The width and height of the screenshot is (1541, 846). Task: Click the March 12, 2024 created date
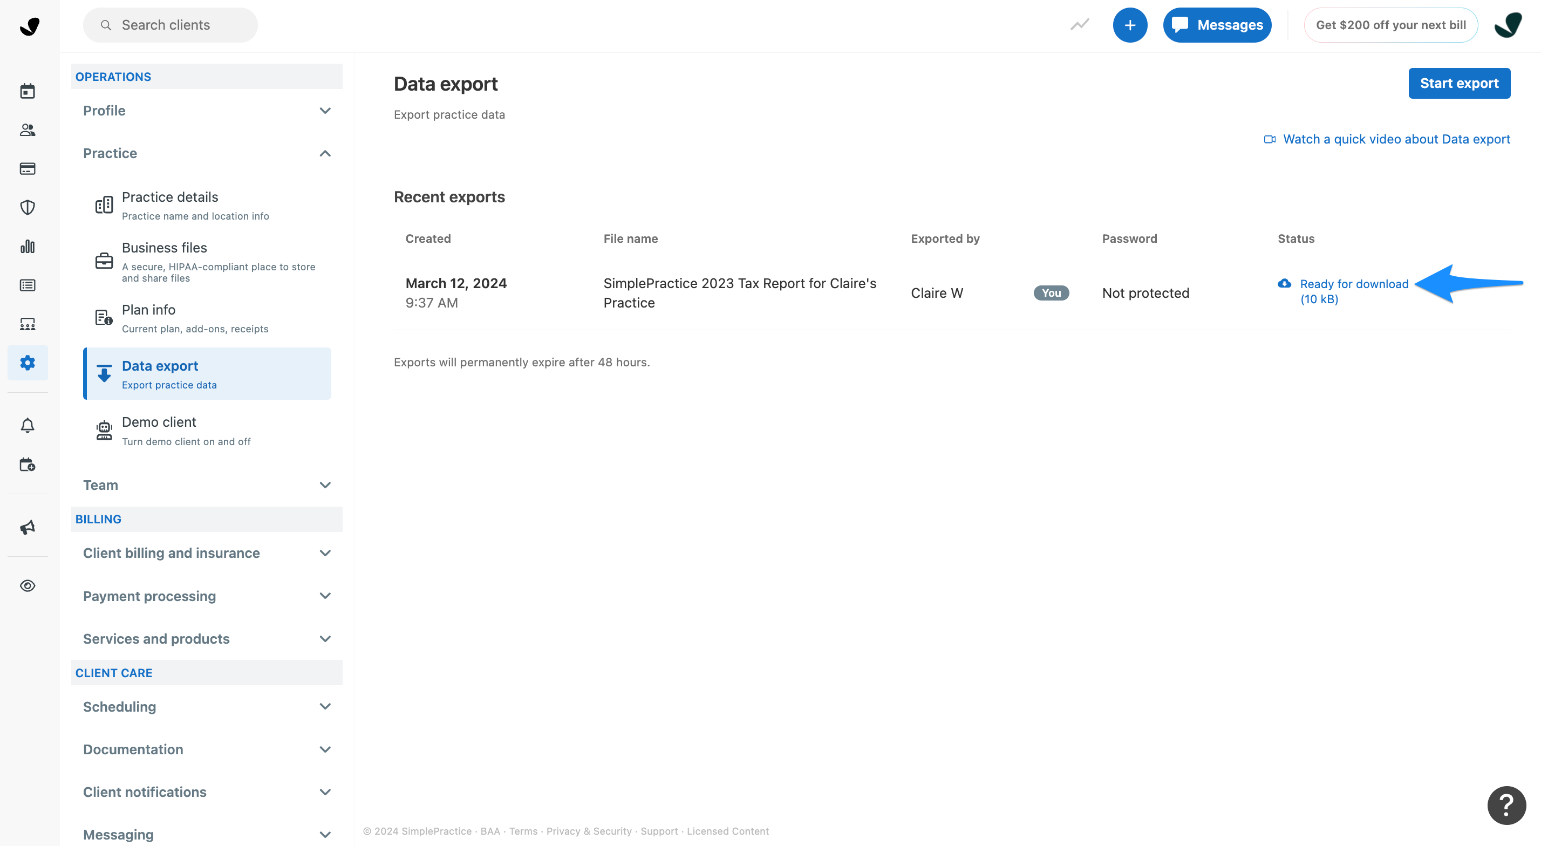(x=456, y=284)
